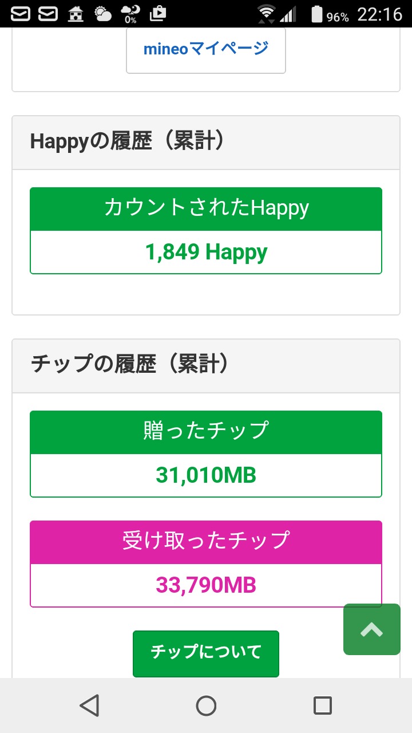Screen dimensions: 412x733
Task: Open the recent apps square button
Action: pos(323,706)
